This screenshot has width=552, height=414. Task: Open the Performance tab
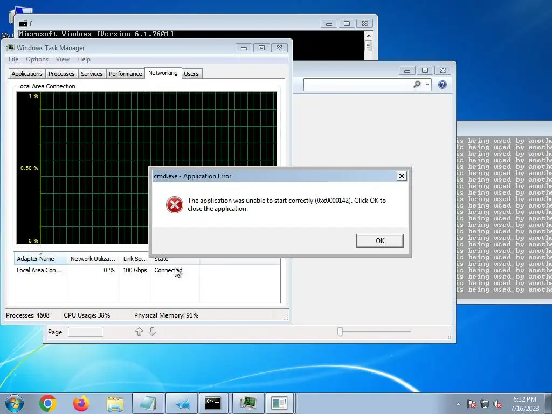pyautogui.click(x=125, y=74)
